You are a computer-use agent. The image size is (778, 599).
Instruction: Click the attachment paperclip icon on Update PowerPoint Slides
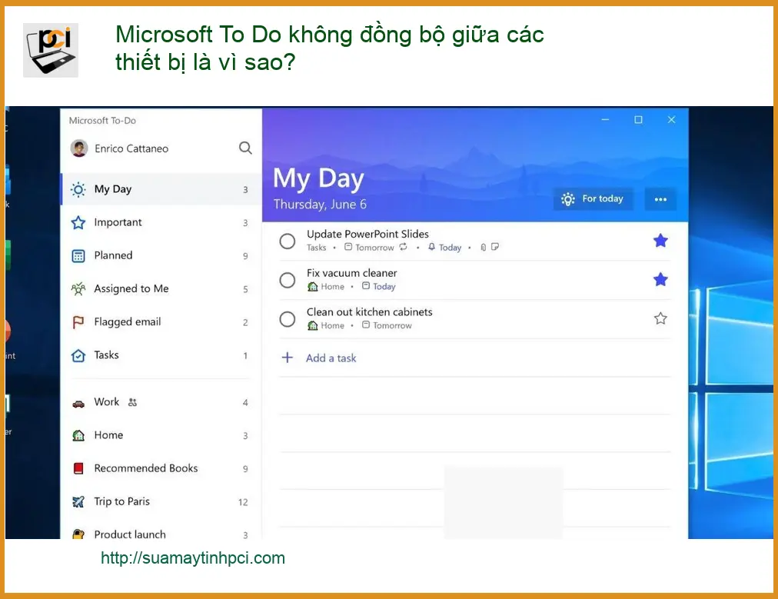click(x=483, y=247)
